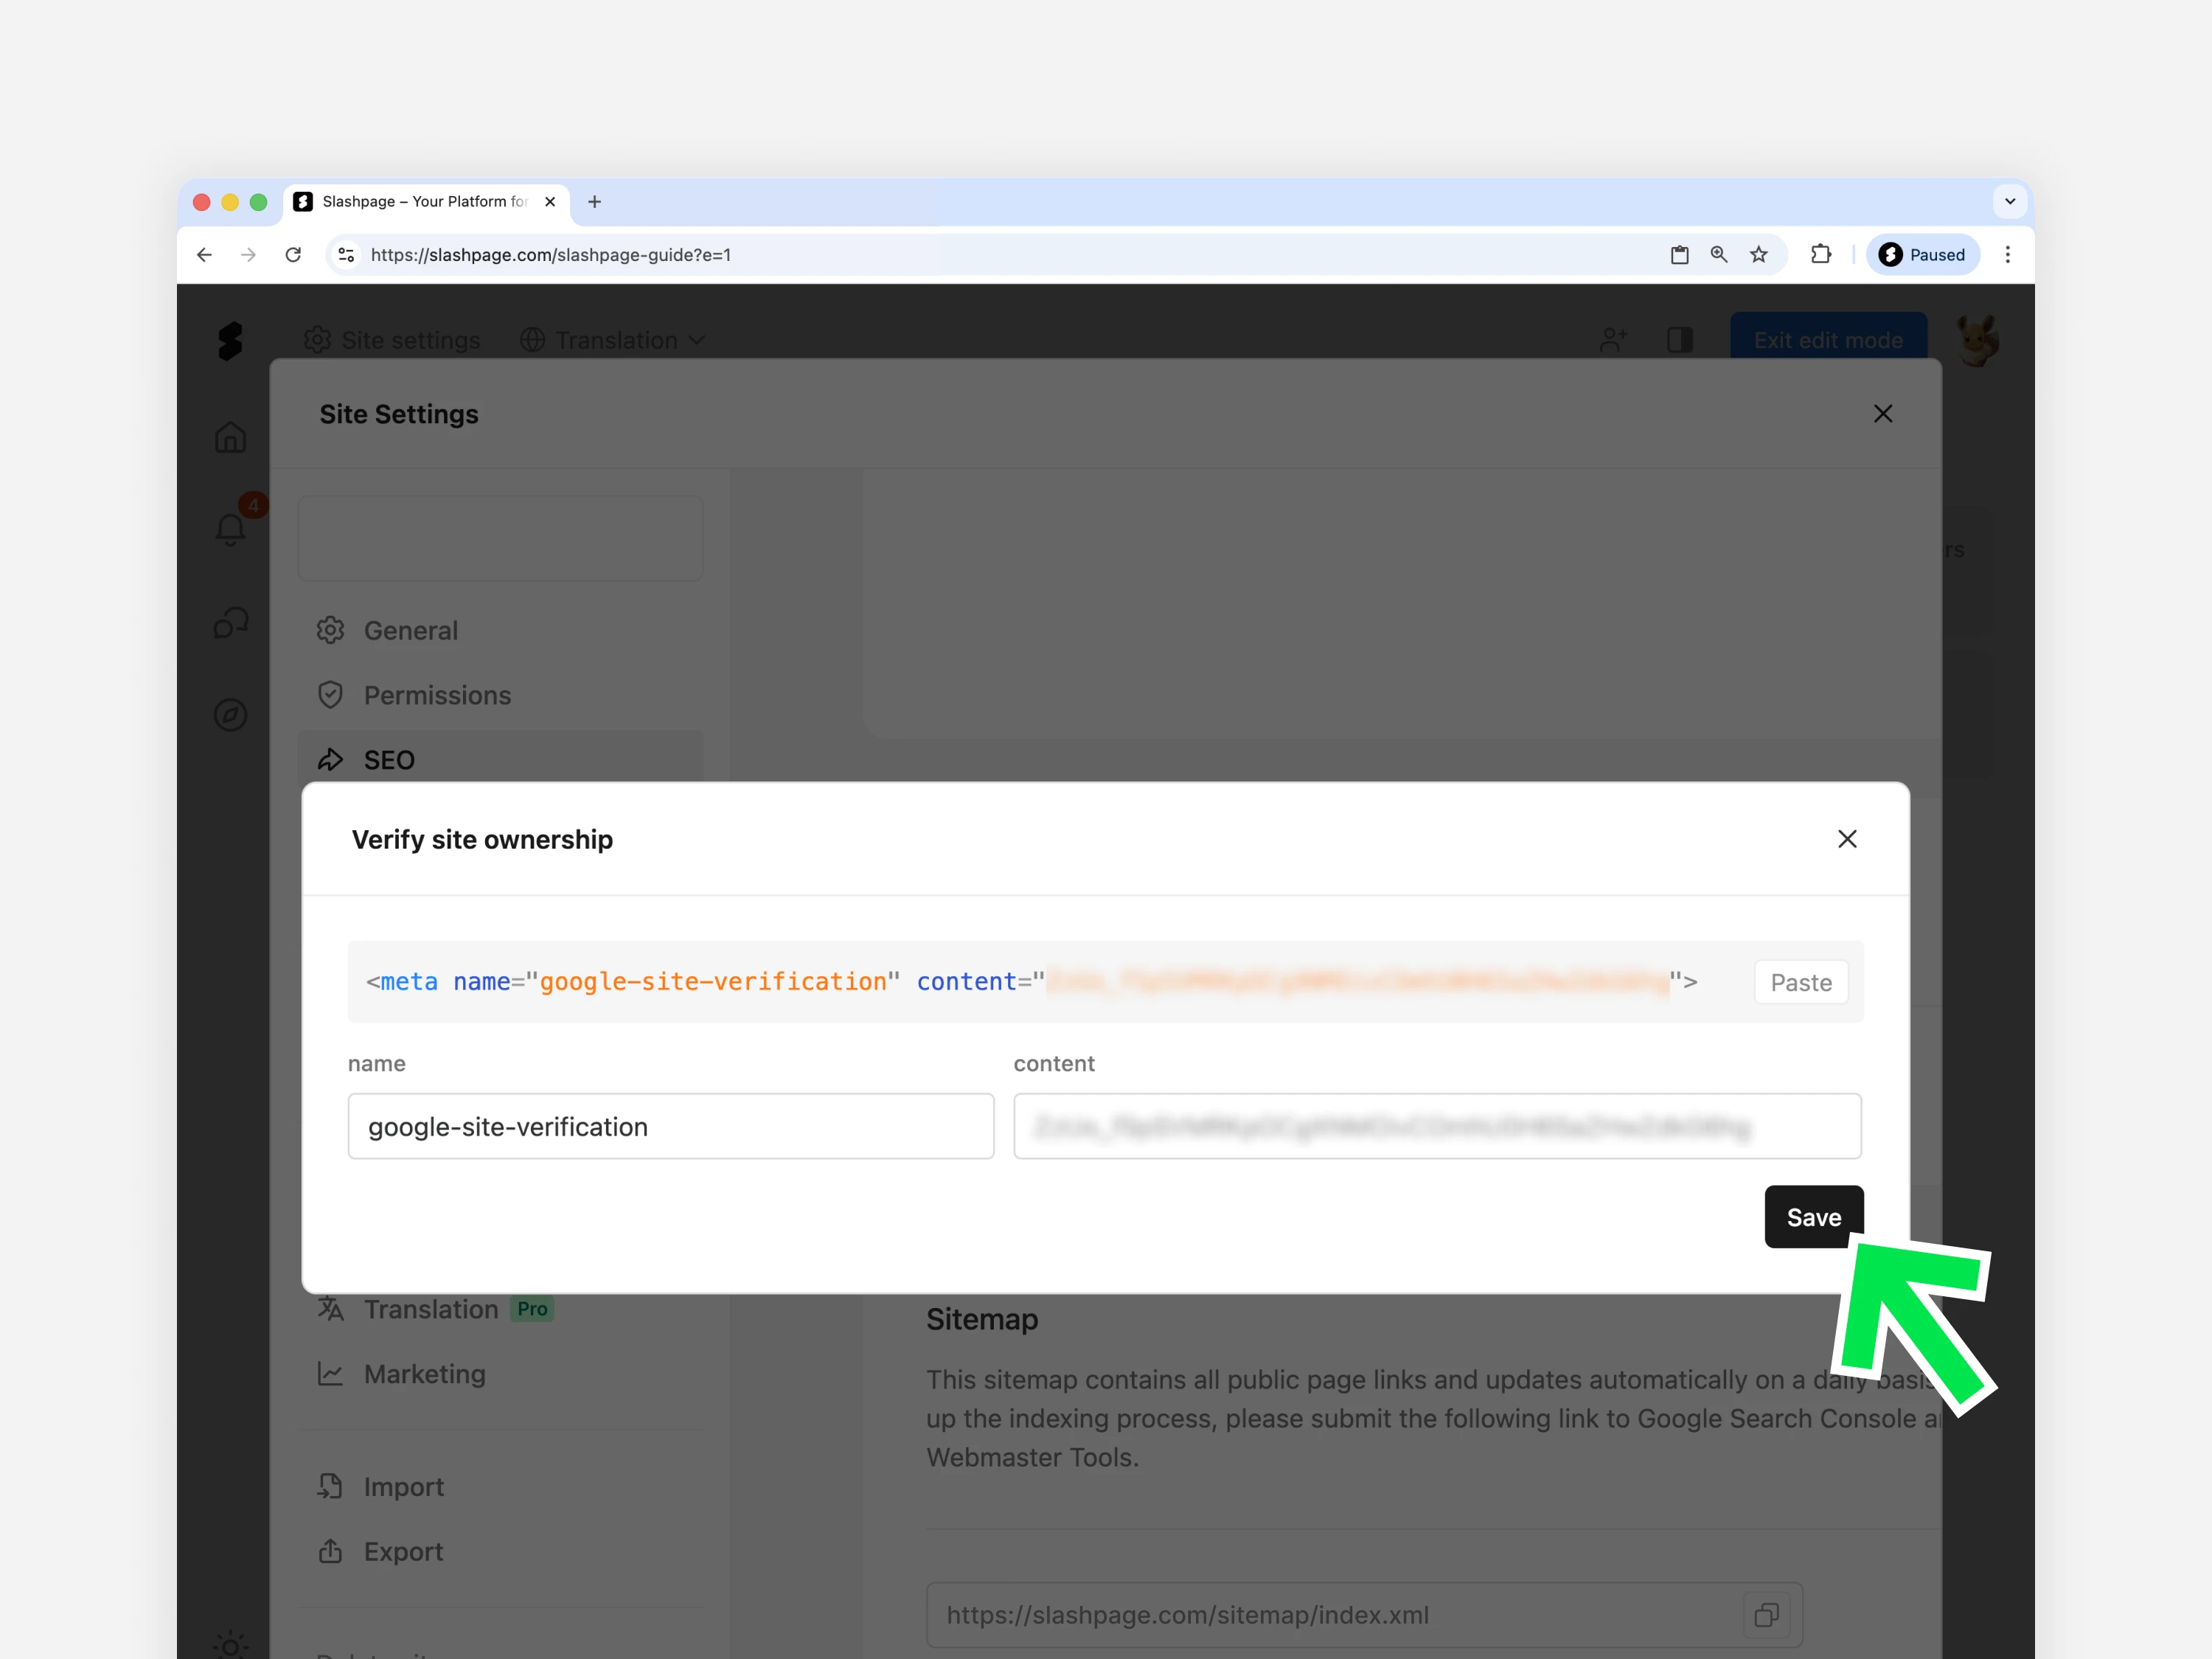Bookmark page with star icon
2212x1659 pixels.
click(x=1758, y=255)
